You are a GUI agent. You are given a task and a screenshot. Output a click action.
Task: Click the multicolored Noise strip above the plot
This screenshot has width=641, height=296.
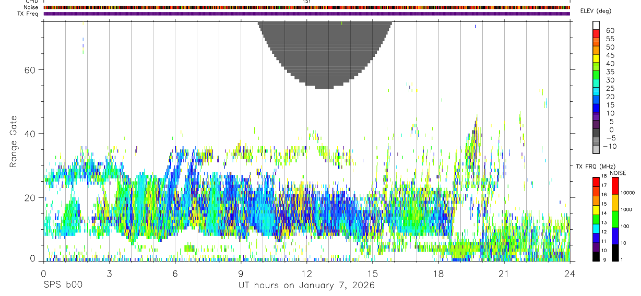tap(306, 7)
